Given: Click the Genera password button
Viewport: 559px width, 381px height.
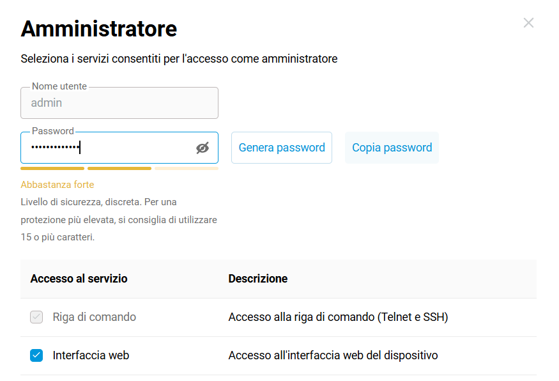Looking at the screenshot, I should (x=282, y=148).
